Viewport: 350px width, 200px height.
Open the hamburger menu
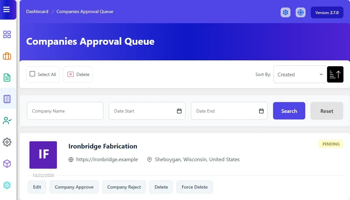click(7, 9)
